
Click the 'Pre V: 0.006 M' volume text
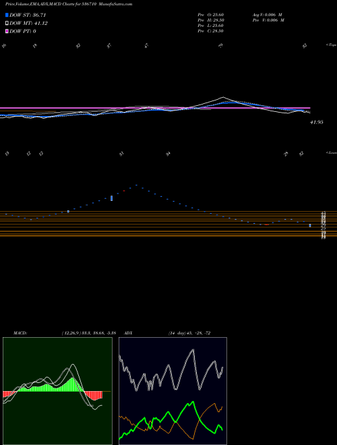(x=269, y=20)
